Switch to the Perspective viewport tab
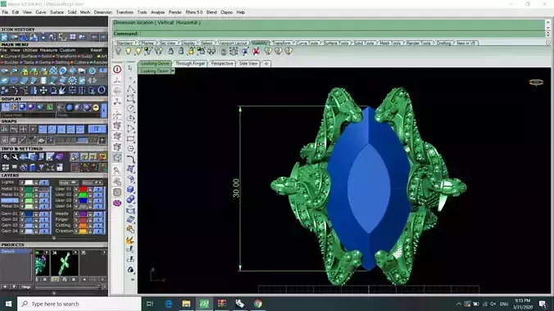The height and width of the screenshot is (311, 554). pos(222,64)
